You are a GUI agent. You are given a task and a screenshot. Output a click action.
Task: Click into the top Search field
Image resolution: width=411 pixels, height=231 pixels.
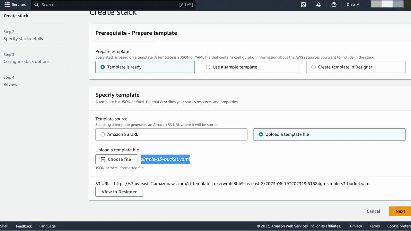[109, 5]
